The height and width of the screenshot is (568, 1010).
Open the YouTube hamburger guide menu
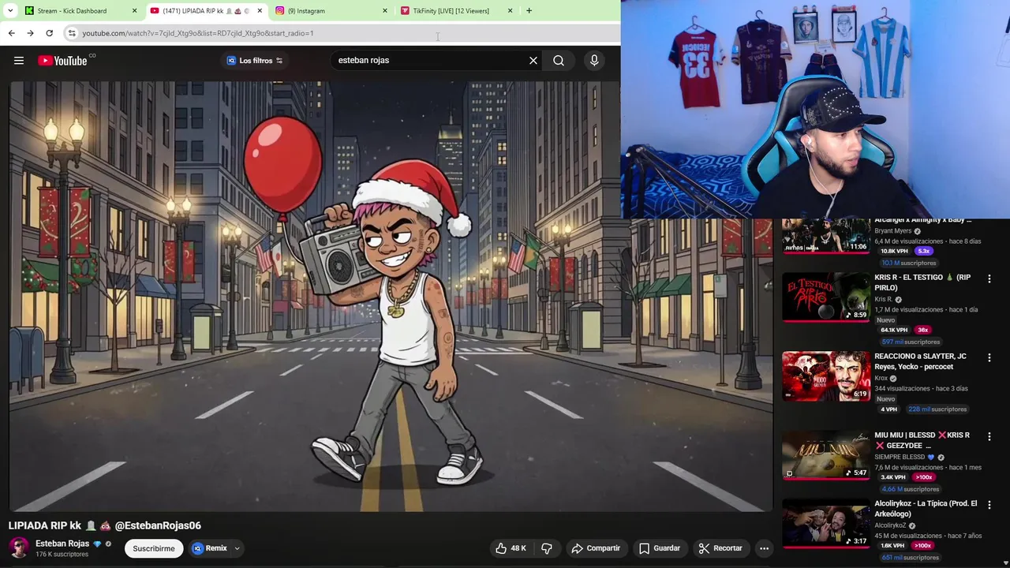(19, 61)
